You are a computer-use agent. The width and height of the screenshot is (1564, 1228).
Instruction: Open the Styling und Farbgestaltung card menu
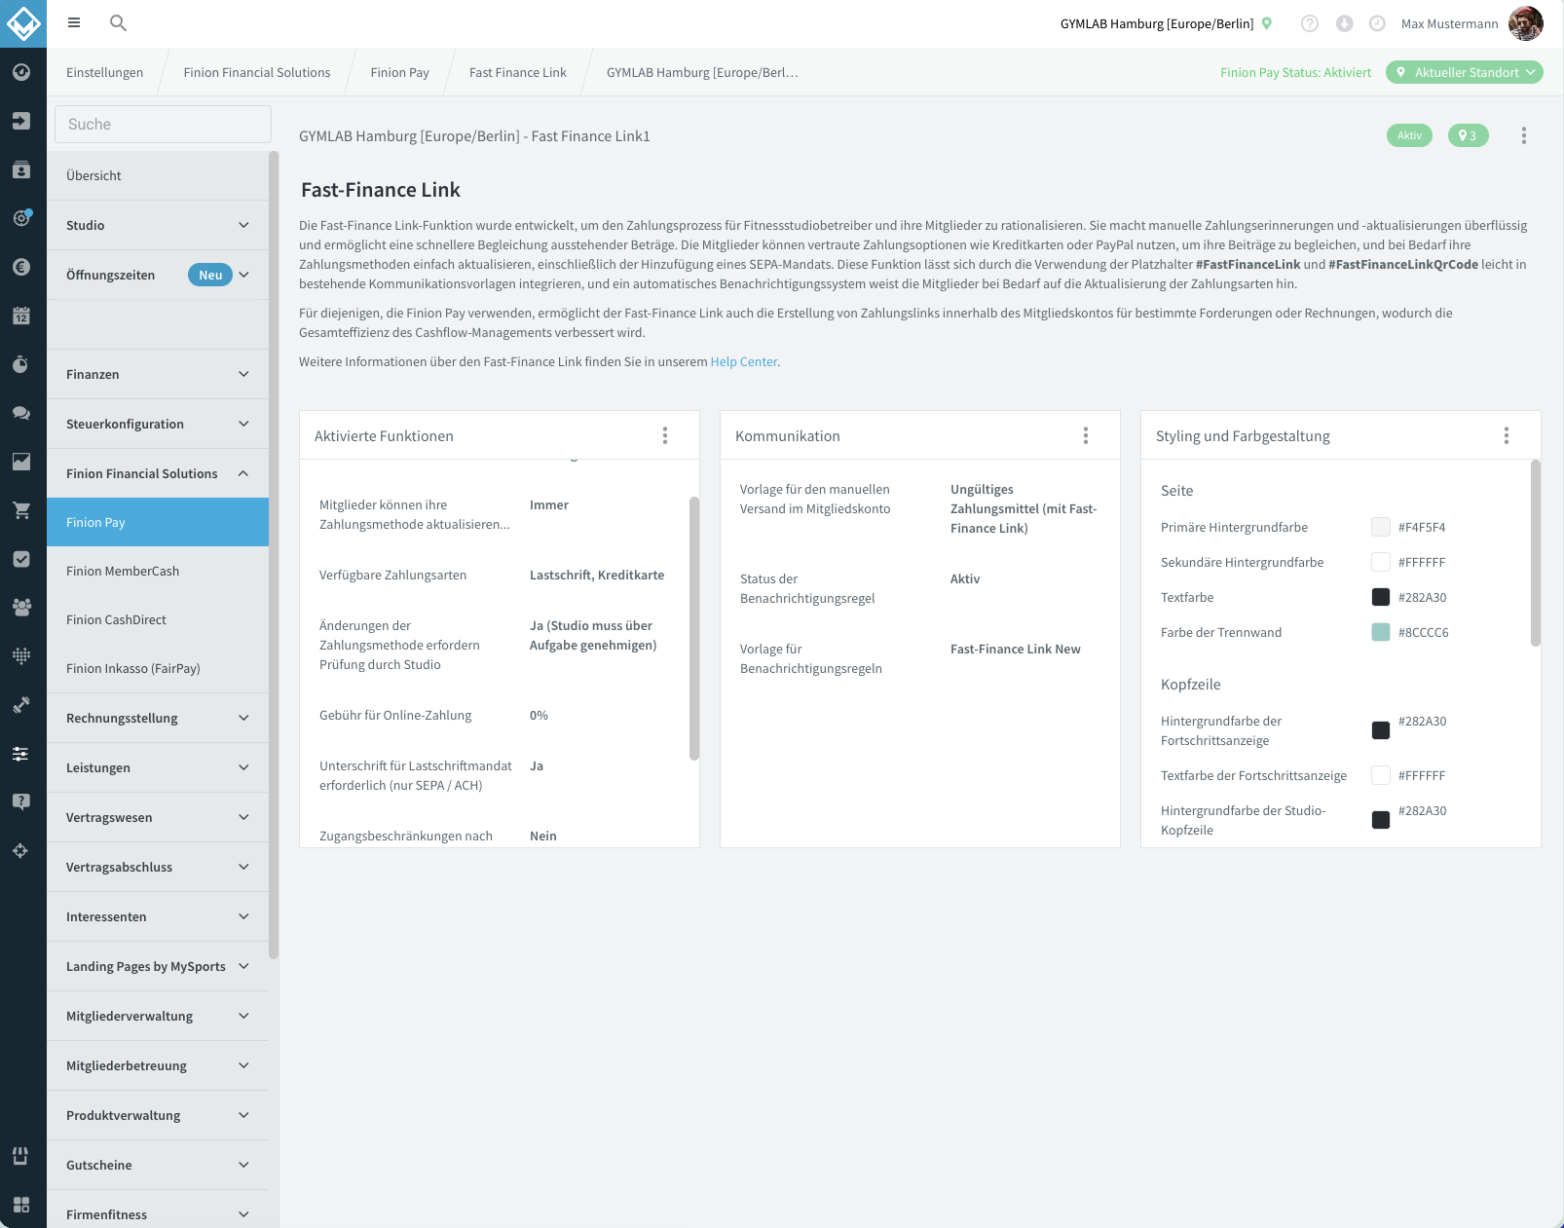(x=1507, y=435)
